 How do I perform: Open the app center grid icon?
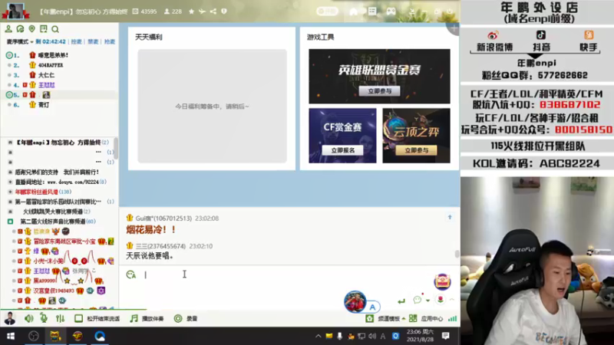tap(413, 318)
